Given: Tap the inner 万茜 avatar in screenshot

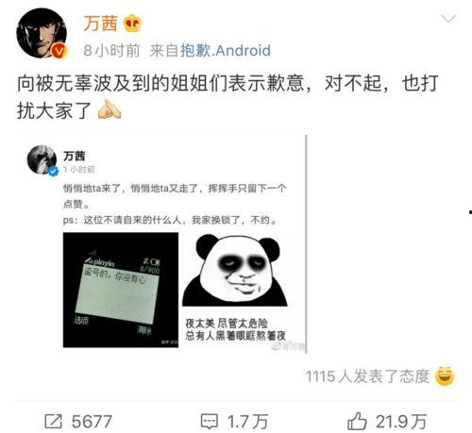Looking at the screenshot, I should [x=42, y=159].
